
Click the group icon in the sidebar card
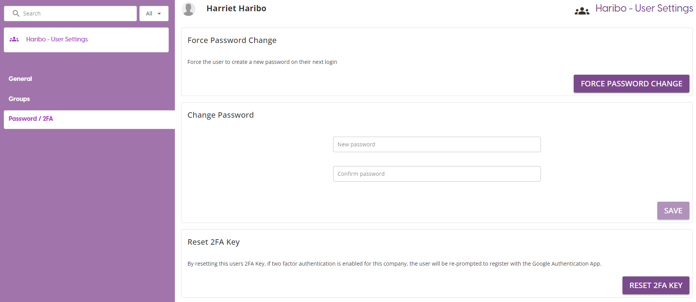click(x=14, y=39)
